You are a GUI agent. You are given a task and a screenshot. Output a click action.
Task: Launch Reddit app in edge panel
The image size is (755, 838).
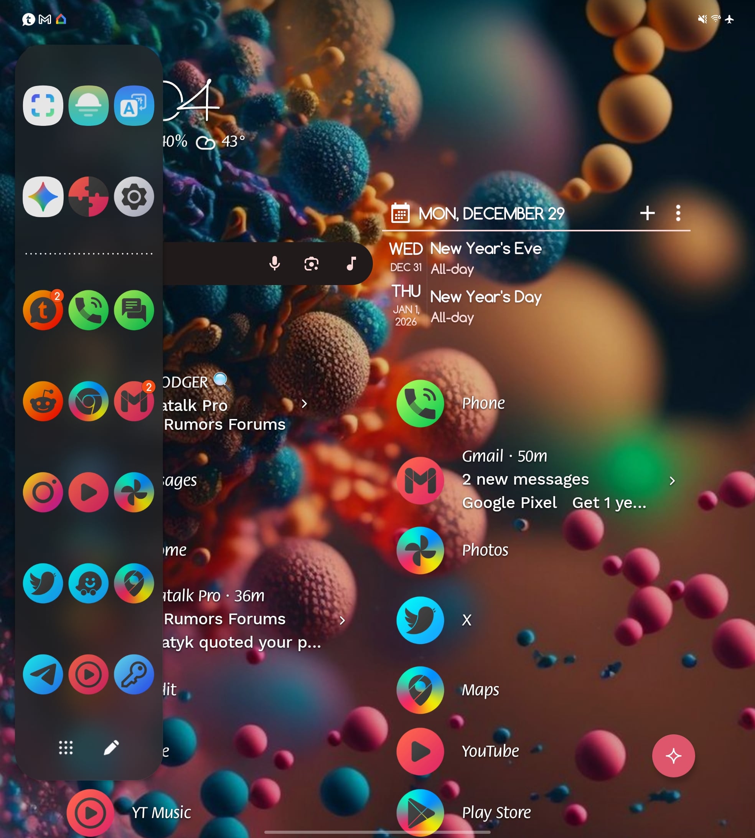[x=43, y=401]
